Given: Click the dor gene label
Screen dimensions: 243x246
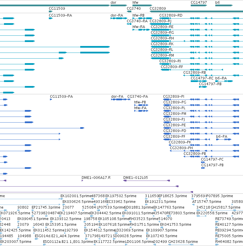Looking at the screenshot, I should 113,3.
